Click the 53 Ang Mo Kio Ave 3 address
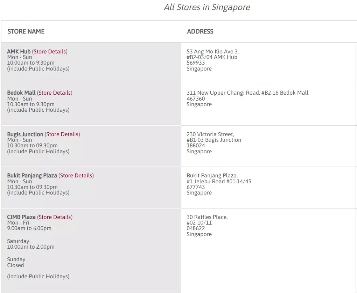 213,52
